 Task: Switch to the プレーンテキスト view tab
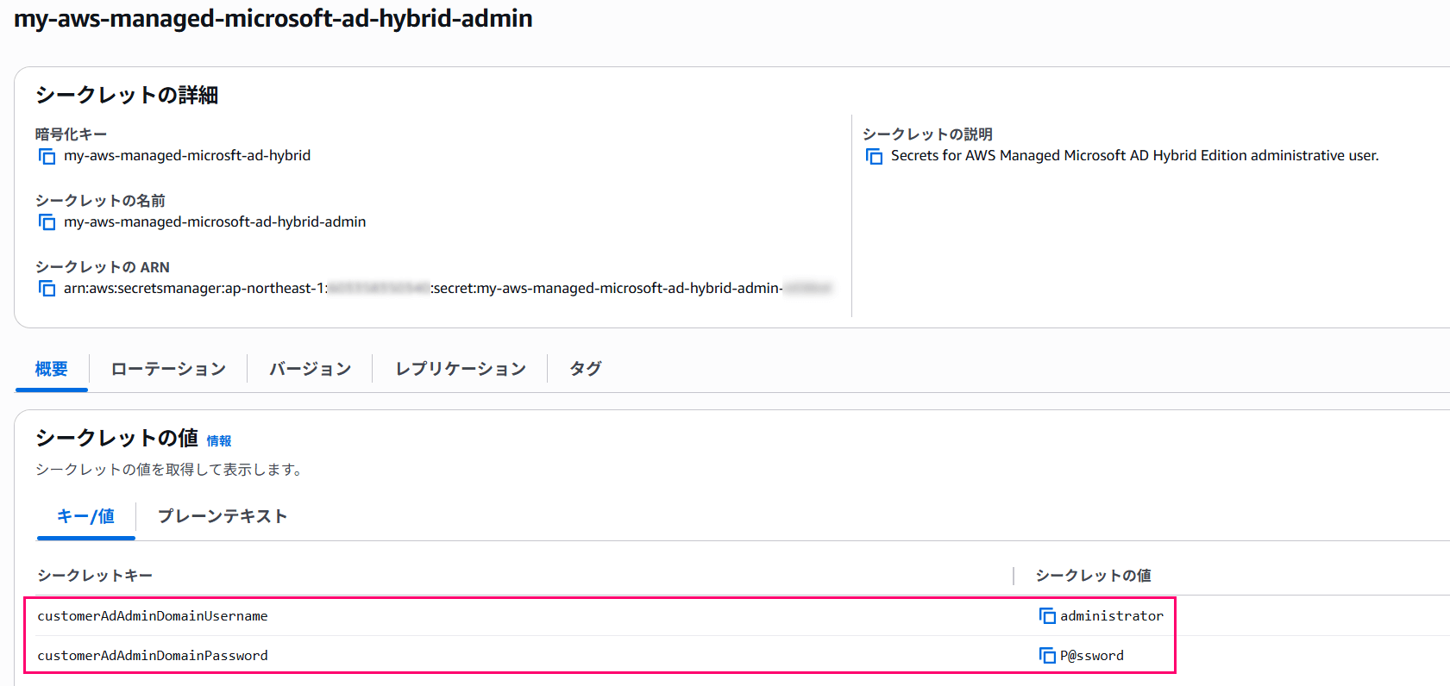pyautogui.click(x=223, y=516)
